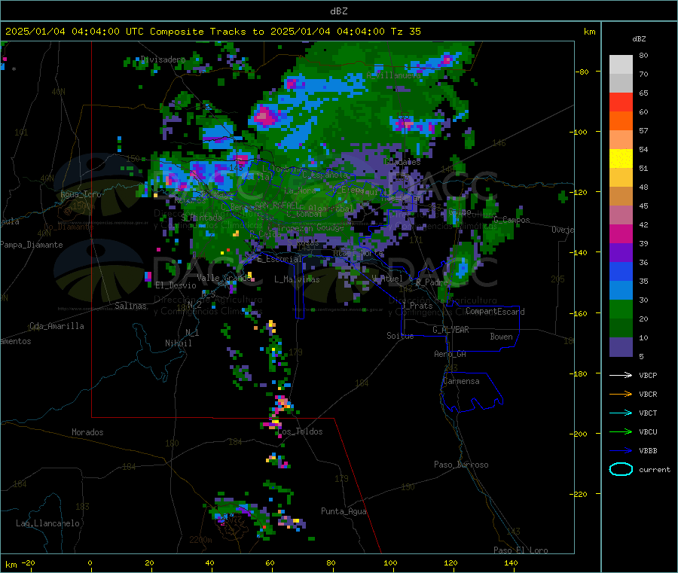Click the 'Morados' map label

pyautogui.click(x=87, y=432)
